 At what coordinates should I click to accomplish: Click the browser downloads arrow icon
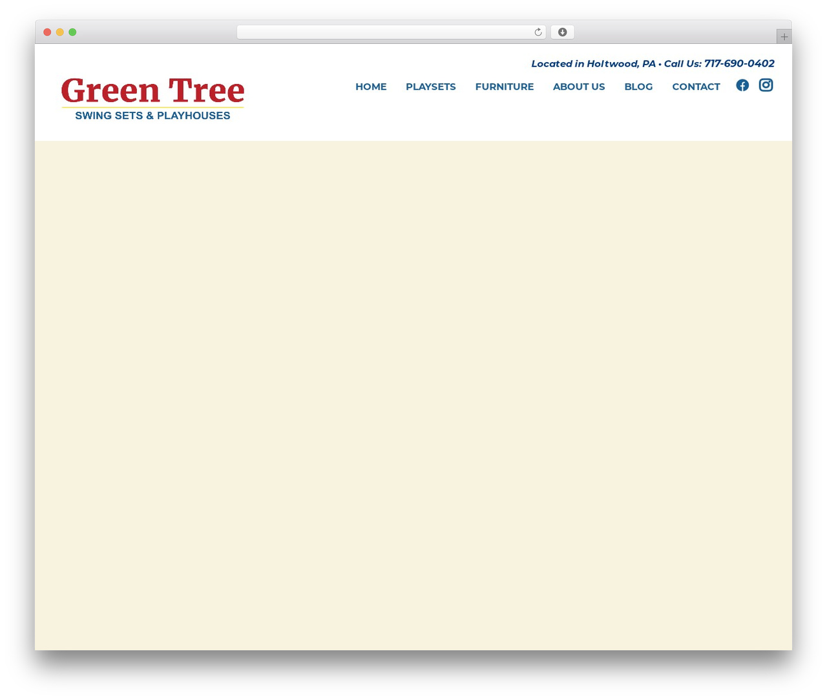(562, 32)
